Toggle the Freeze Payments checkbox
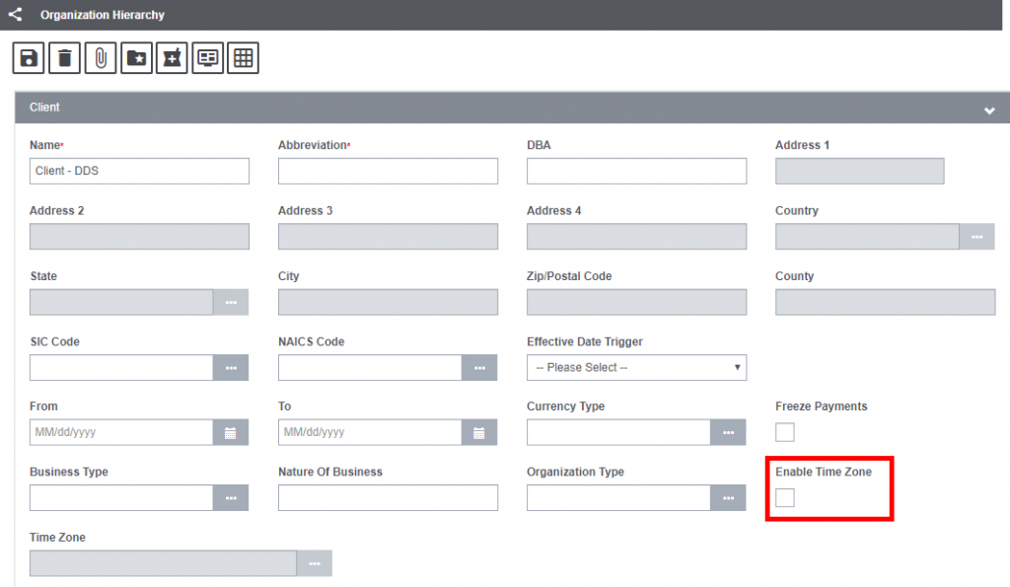 pyautogui.click(x=784, y=432)
